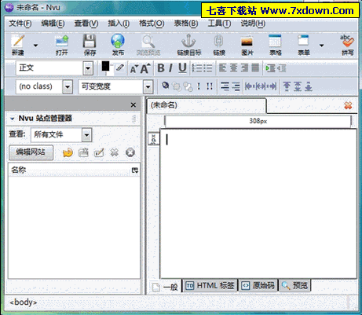This screenshot has width=362, height=315.
Task: Click the 编辑网站 button
Action: pyautogui.click(x=31, y=152)
